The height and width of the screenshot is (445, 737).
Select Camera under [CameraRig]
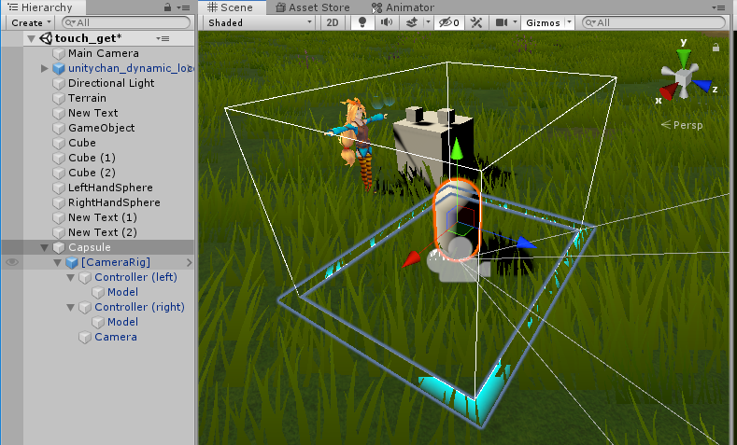coord(116,337)
